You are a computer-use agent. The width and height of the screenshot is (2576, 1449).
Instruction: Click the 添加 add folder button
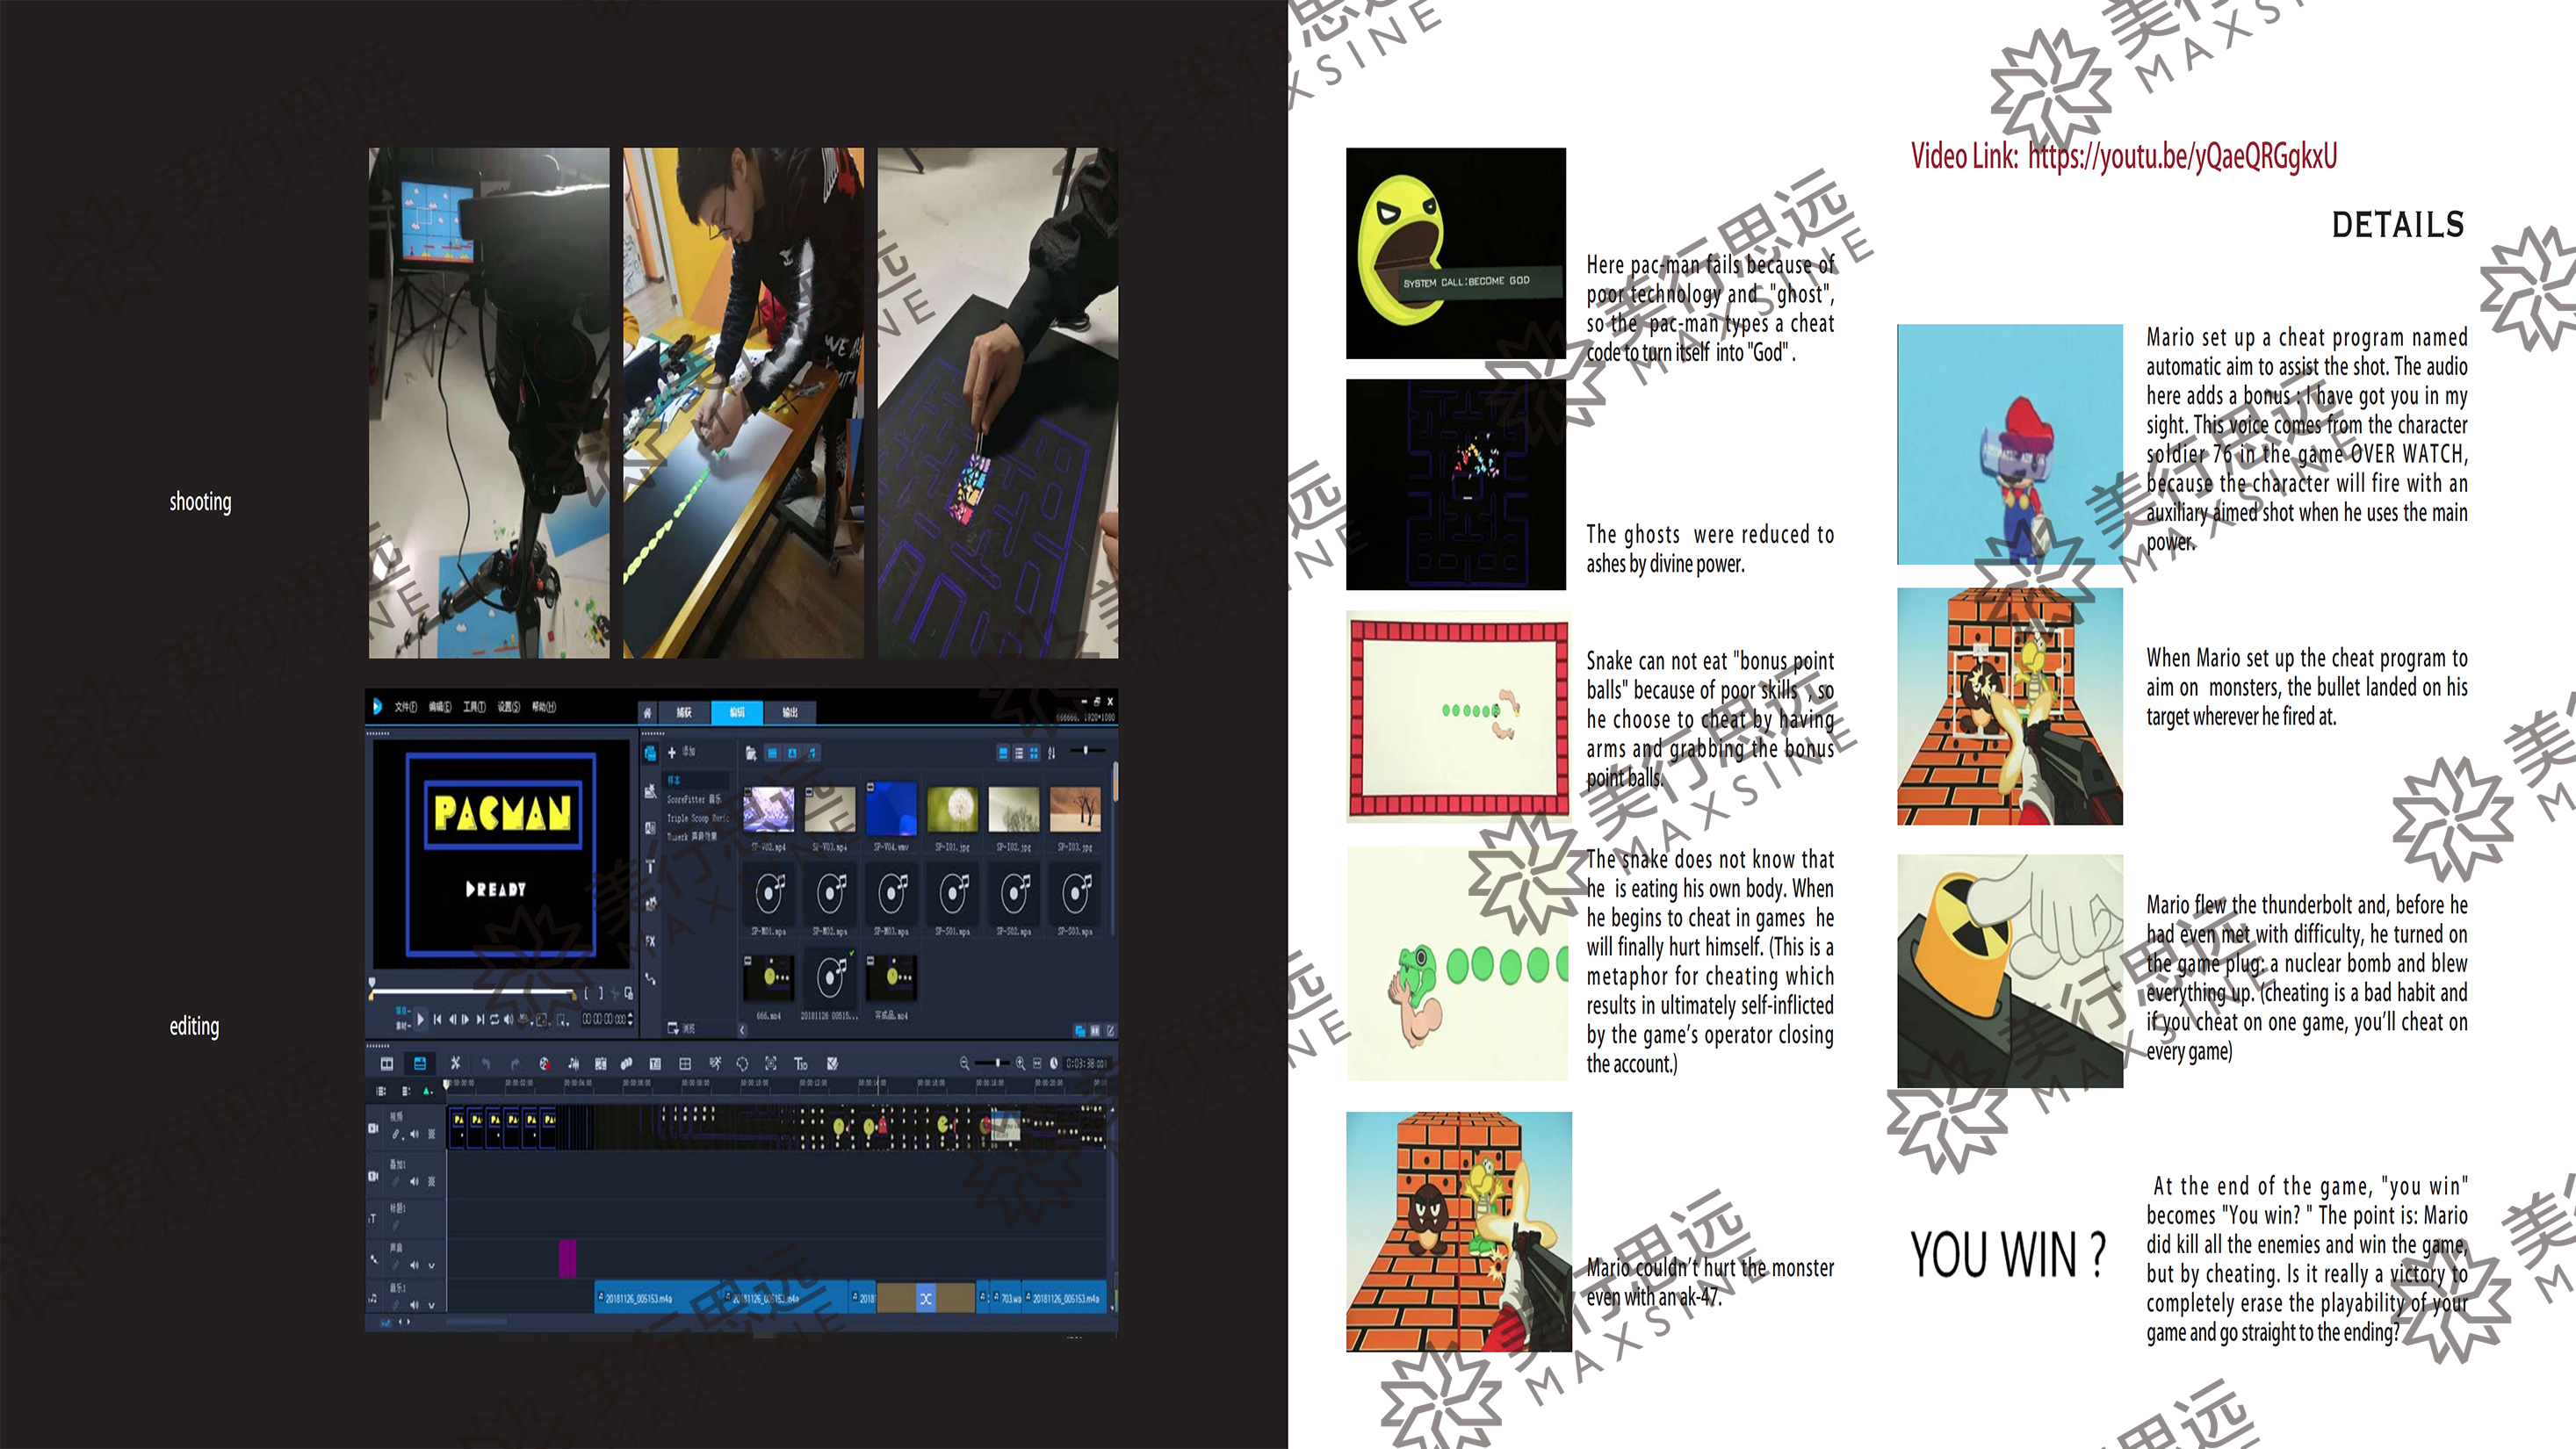coord(683,753)
